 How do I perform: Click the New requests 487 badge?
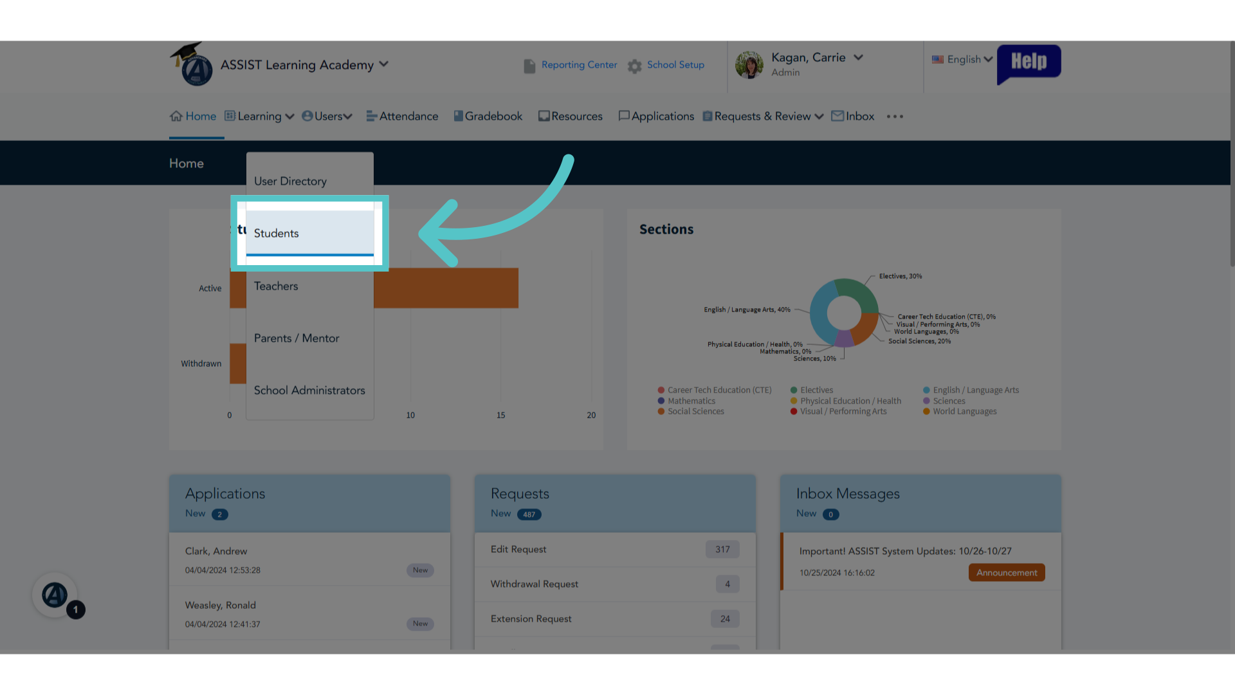[x=529, y=514]
